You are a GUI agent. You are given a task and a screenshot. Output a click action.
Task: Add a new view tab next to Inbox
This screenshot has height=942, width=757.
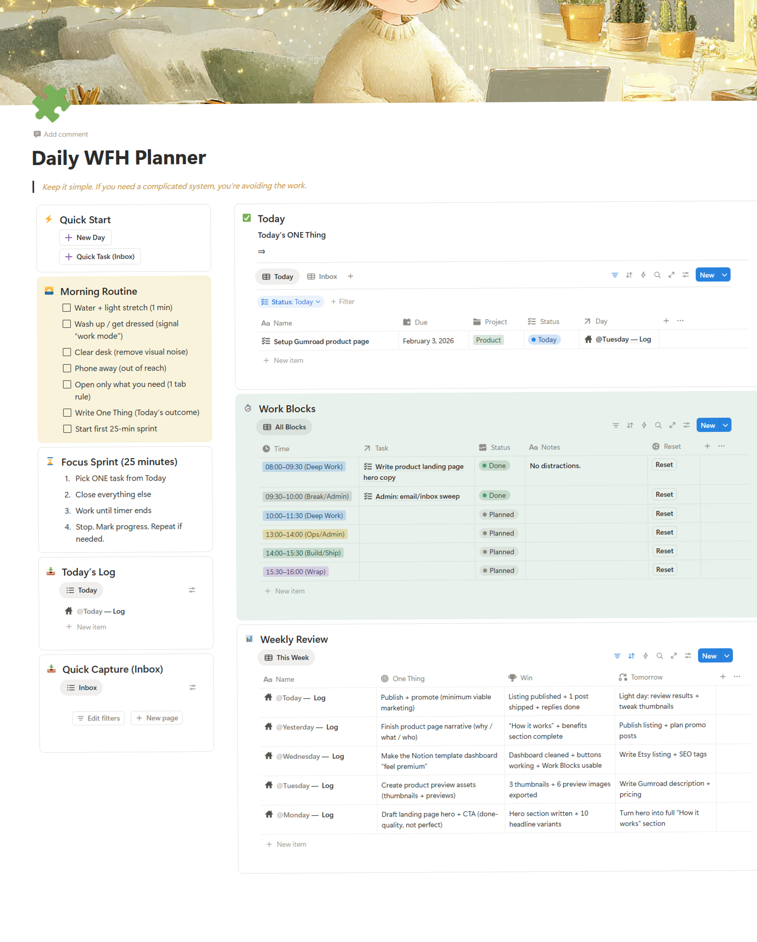point(350,276)
